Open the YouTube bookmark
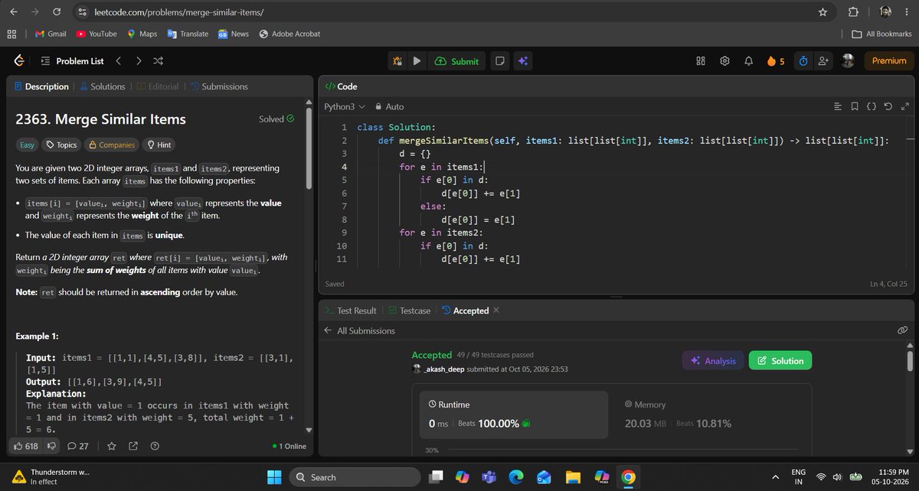The height and width of the screenshot is (491, 919). click(96, 34)
